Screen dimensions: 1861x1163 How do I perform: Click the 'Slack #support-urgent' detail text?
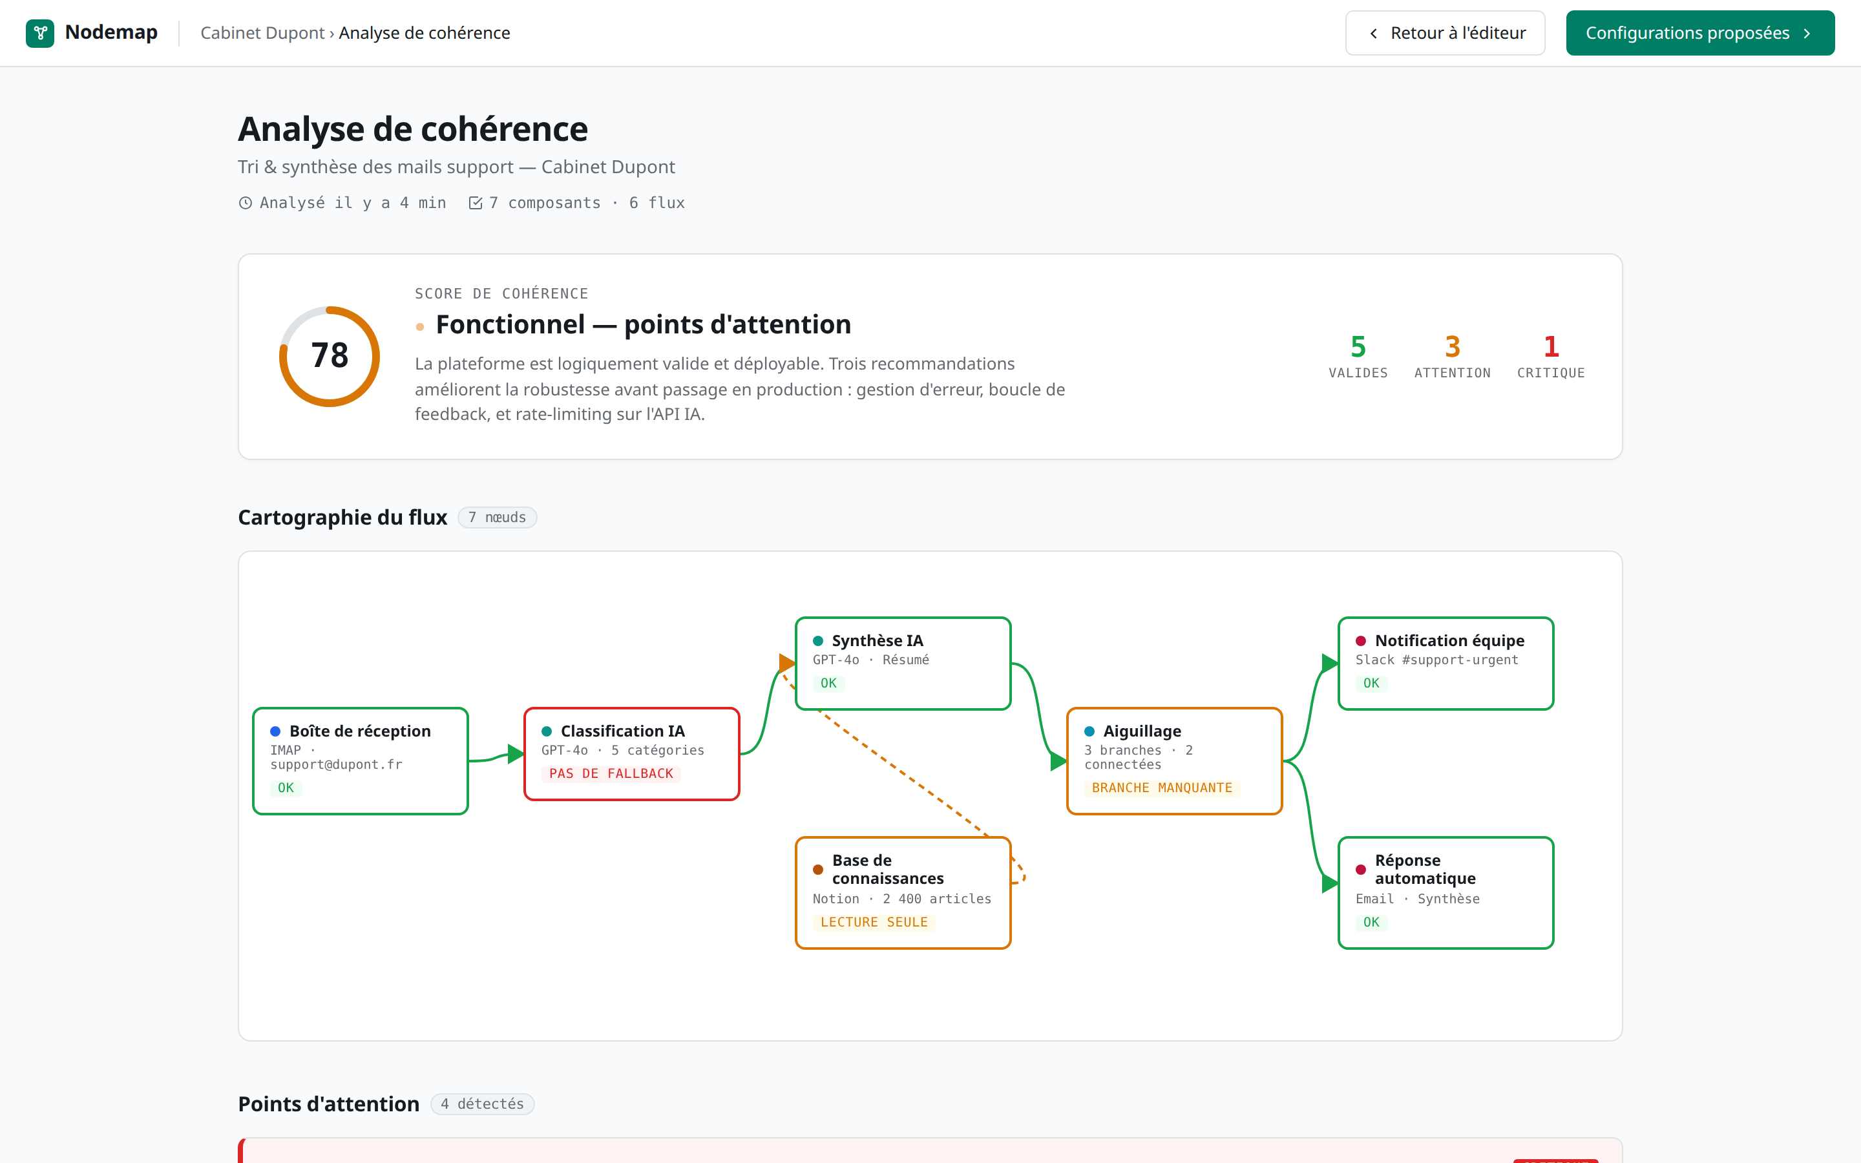tap(1436, 660)
